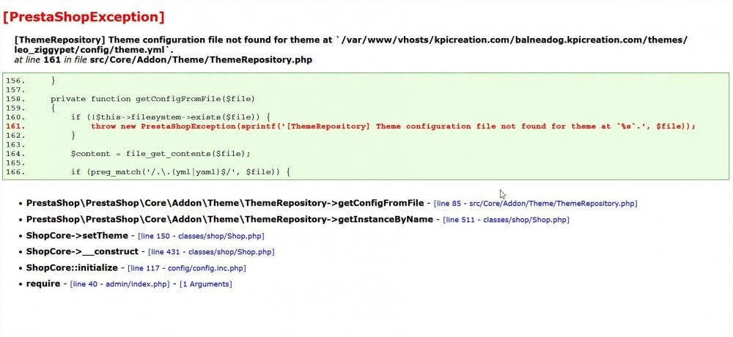
Task: Click the highlighted code line 161
Action: (350, 126)
